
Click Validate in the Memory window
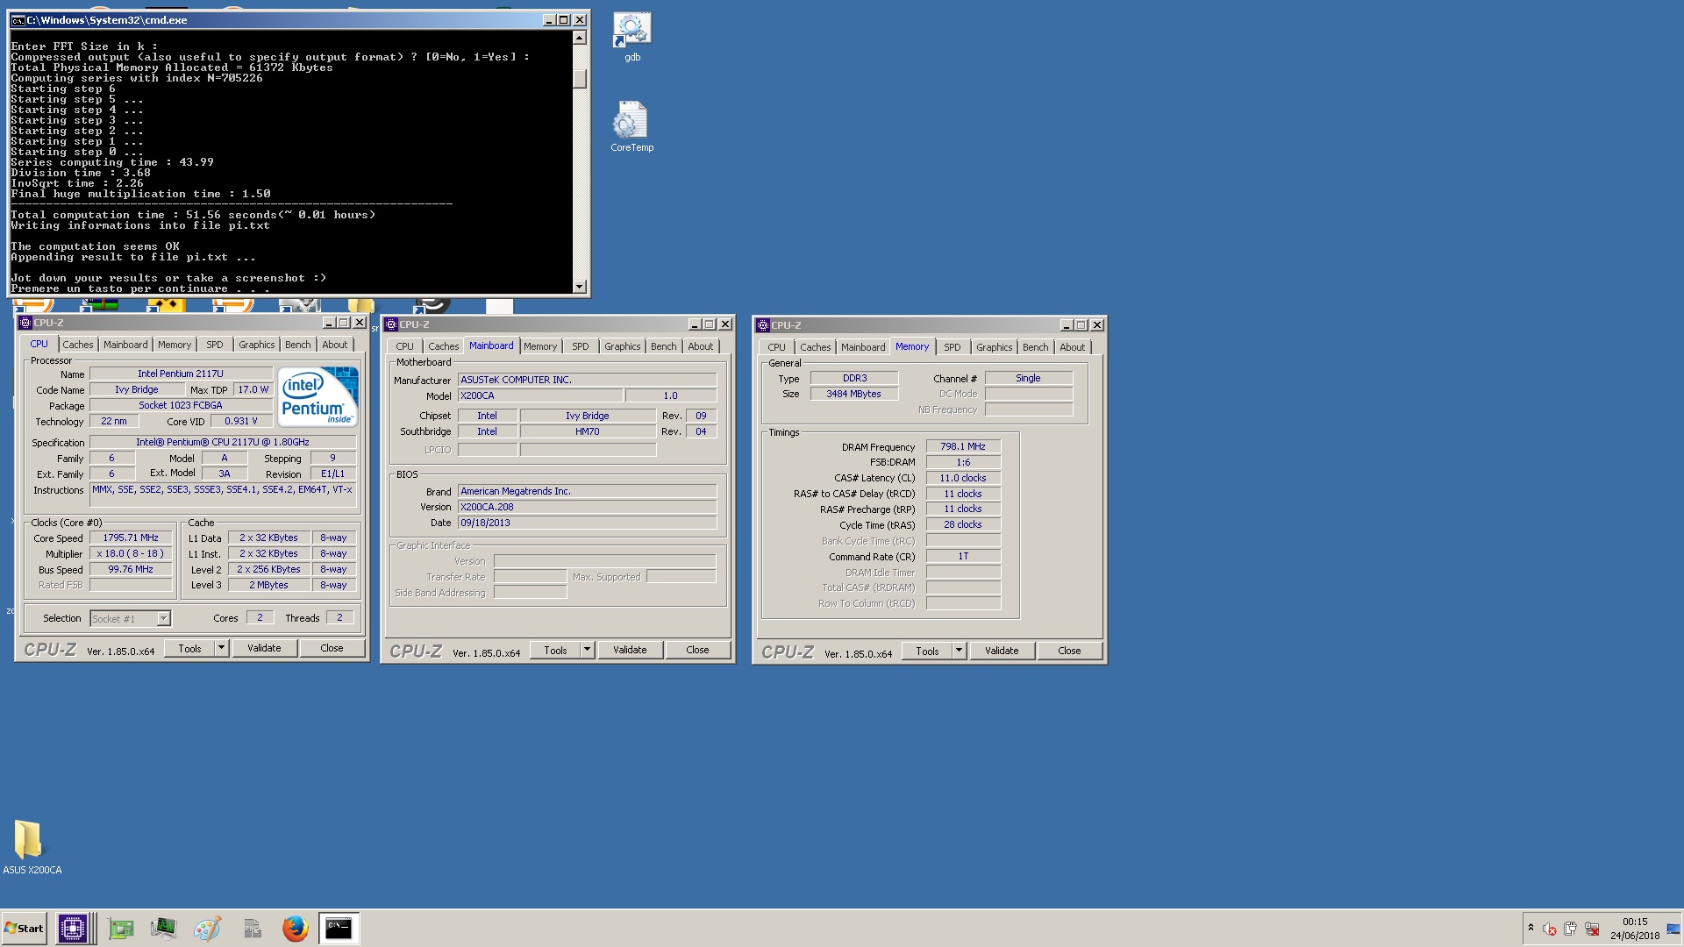1002,651
